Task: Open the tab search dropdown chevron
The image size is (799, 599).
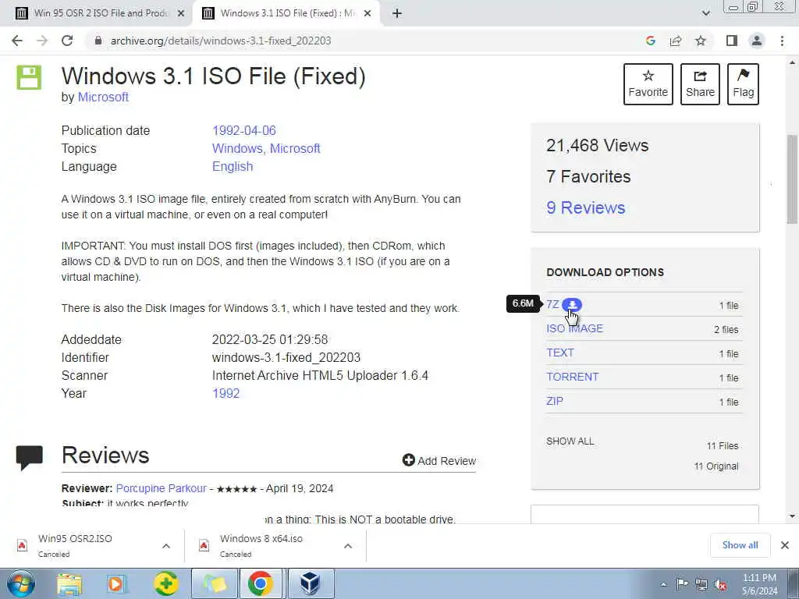Action: 705,14
